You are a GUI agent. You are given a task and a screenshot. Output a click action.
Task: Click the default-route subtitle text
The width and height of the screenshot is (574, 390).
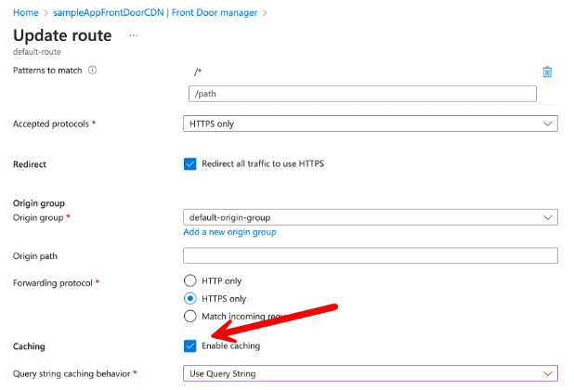tap(37, 52)
